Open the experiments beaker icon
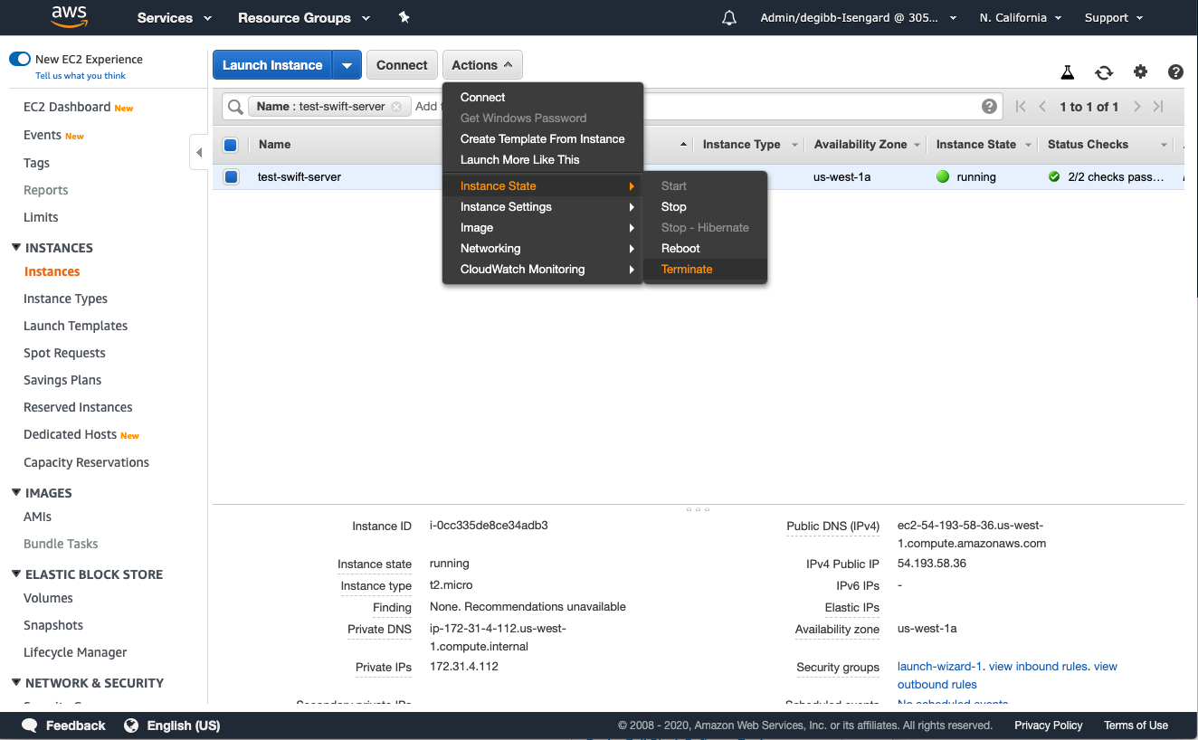The image size is (1198, 740). pyautogui.click(x=1068, y=71)
